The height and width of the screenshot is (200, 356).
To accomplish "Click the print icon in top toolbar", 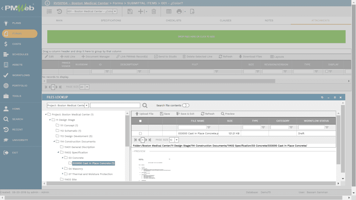I will tap(179, 11).
